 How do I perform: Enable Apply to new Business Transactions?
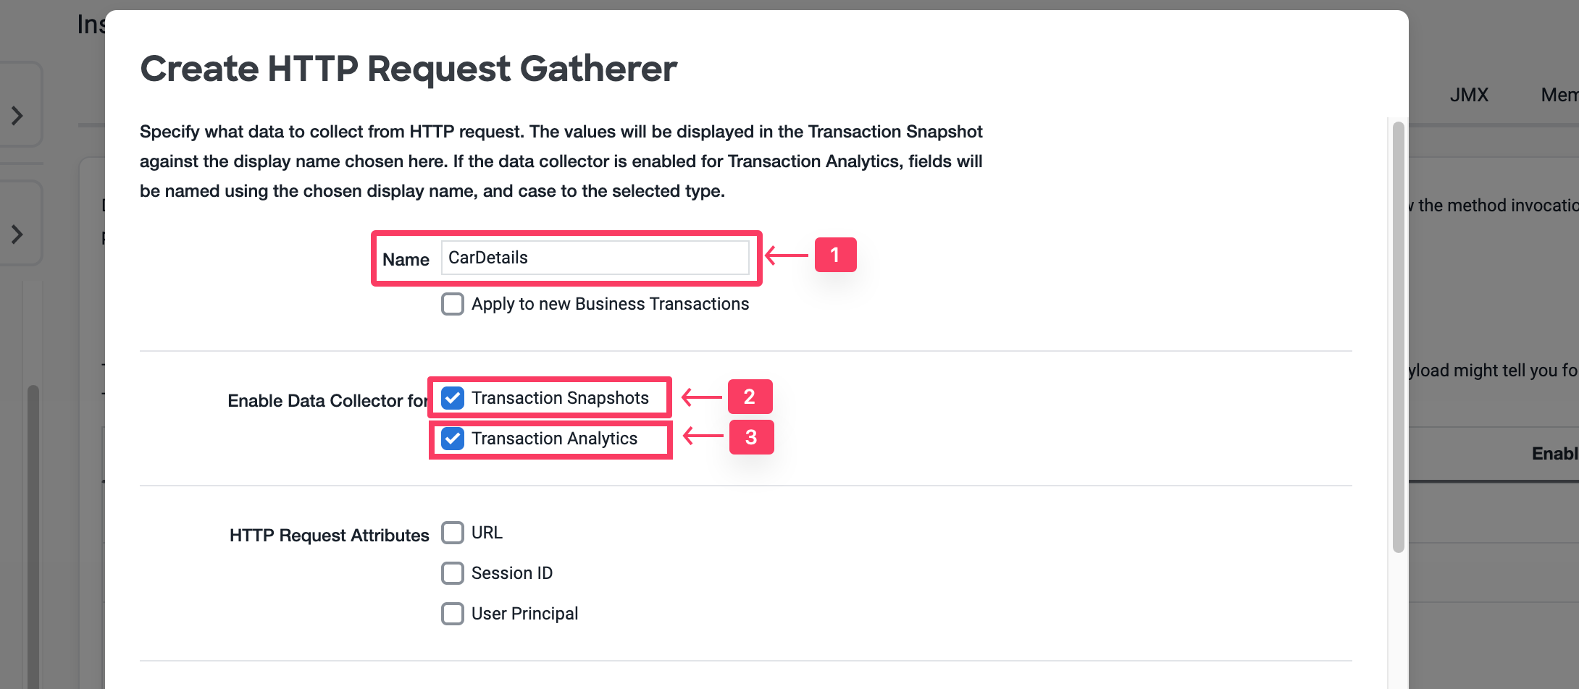(x=453, y=304)
